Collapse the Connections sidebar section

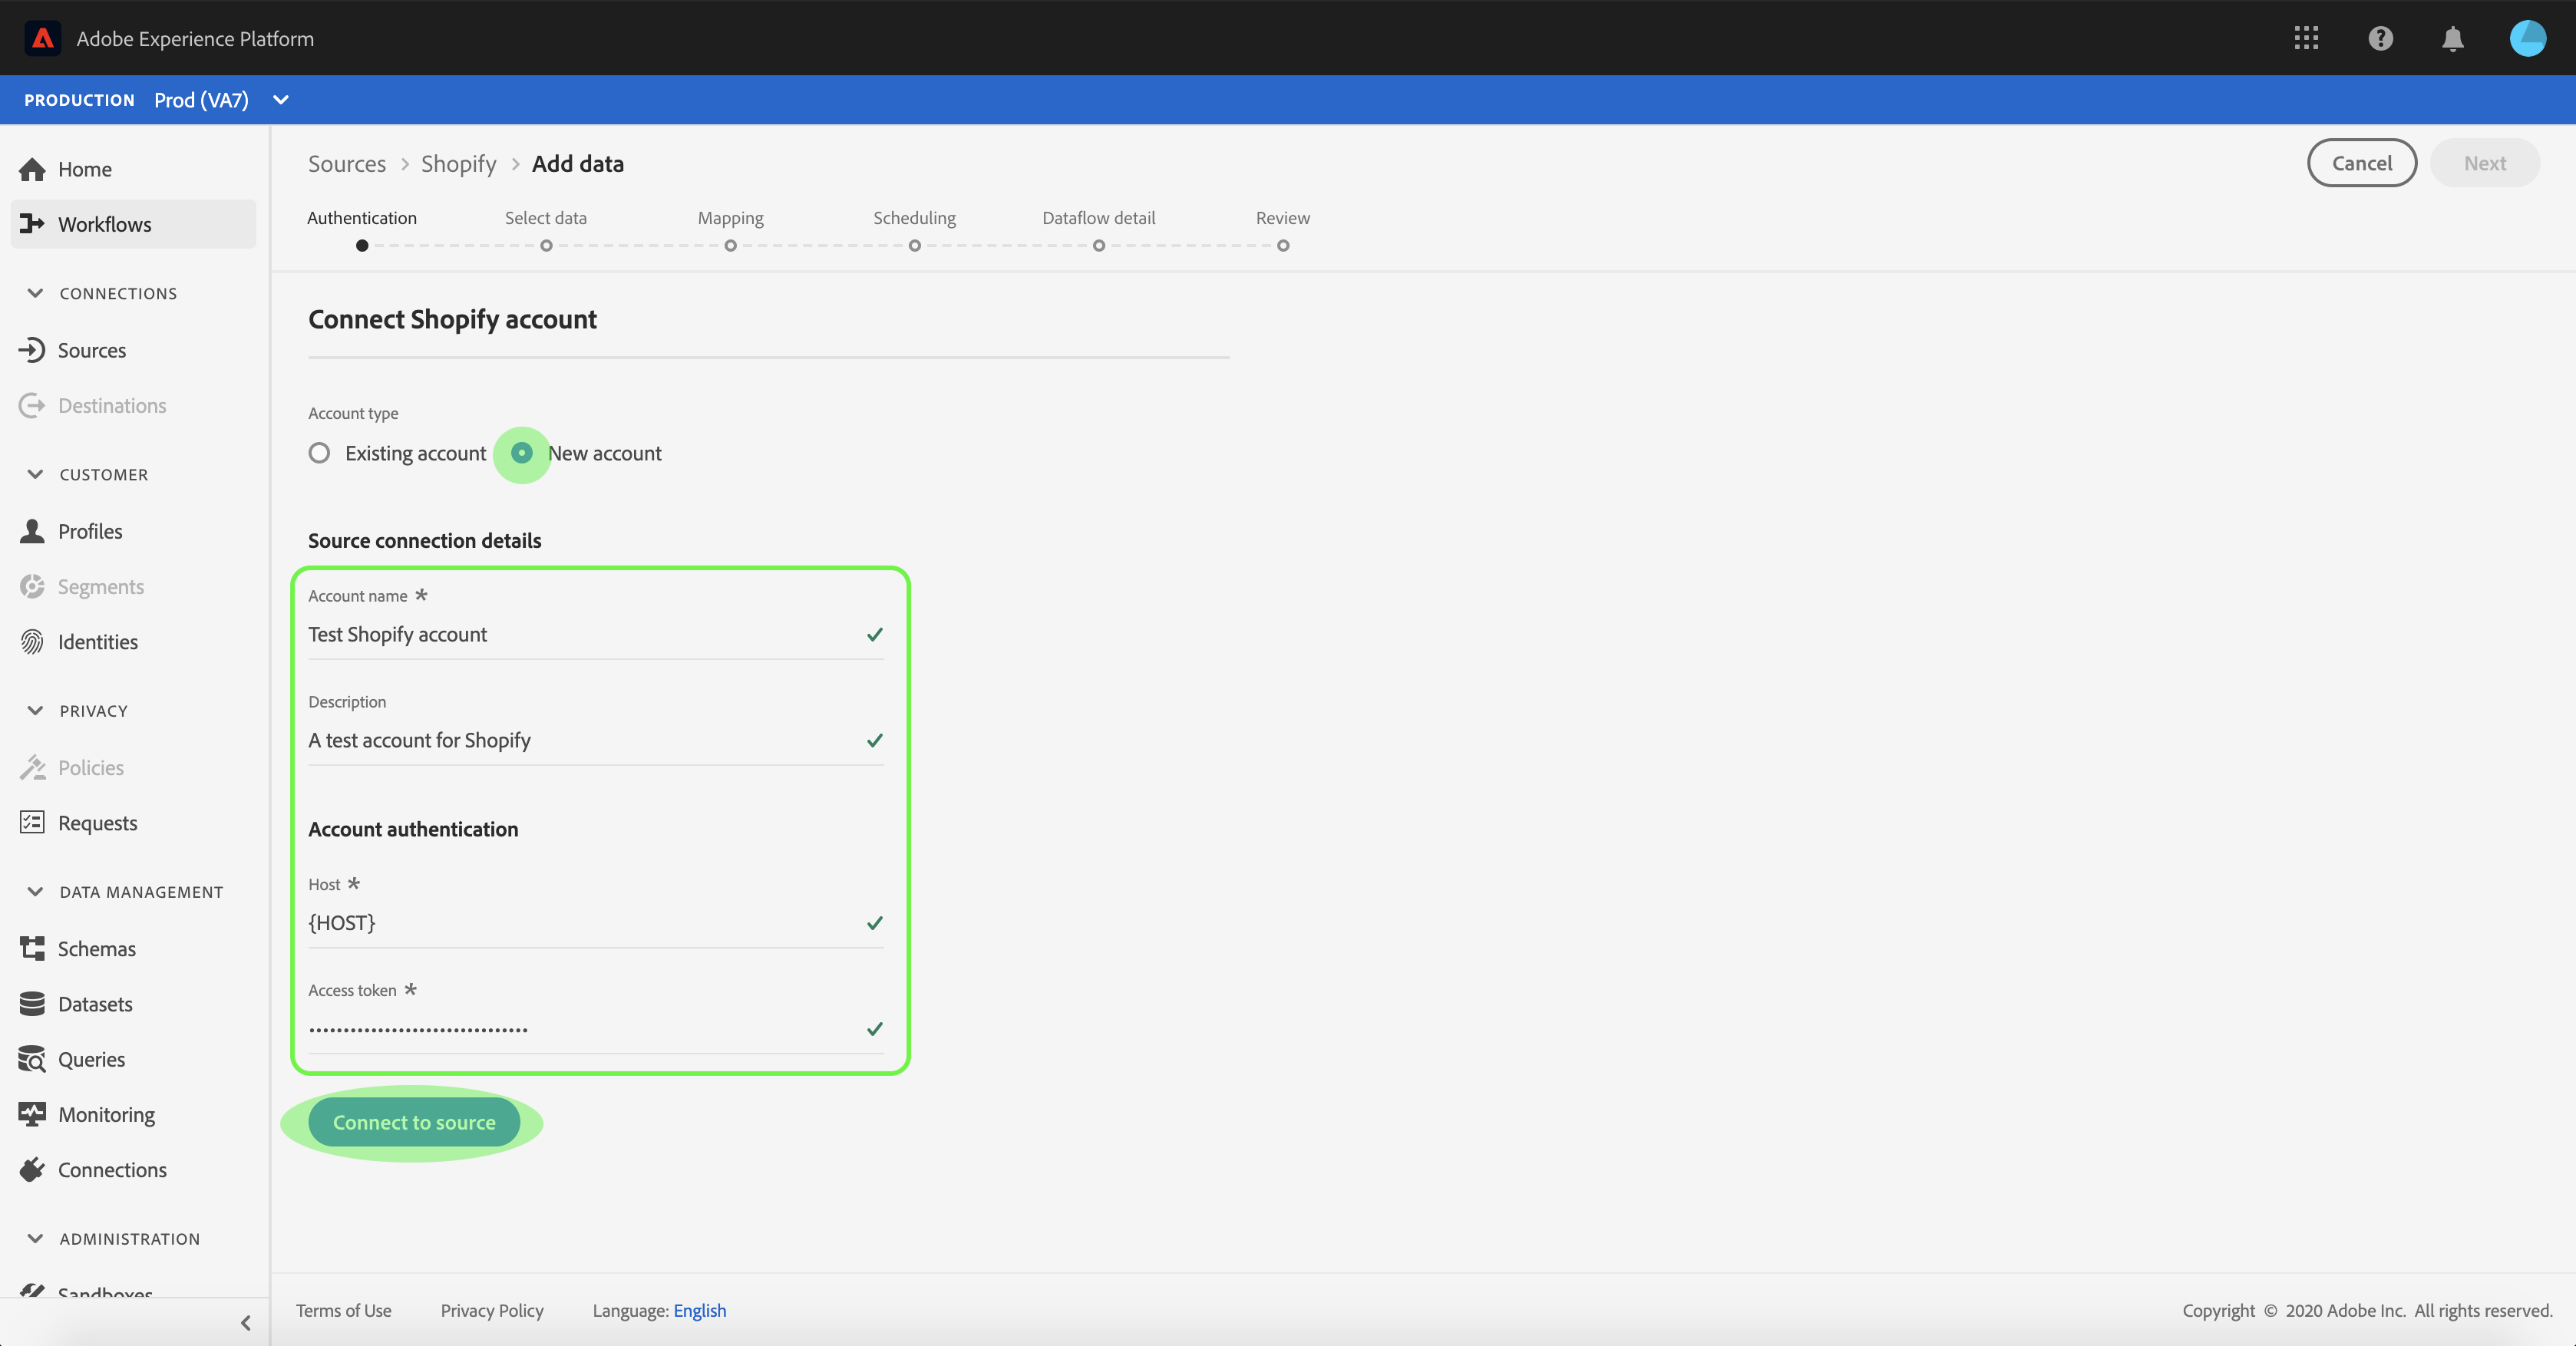(x=36, y=293)
